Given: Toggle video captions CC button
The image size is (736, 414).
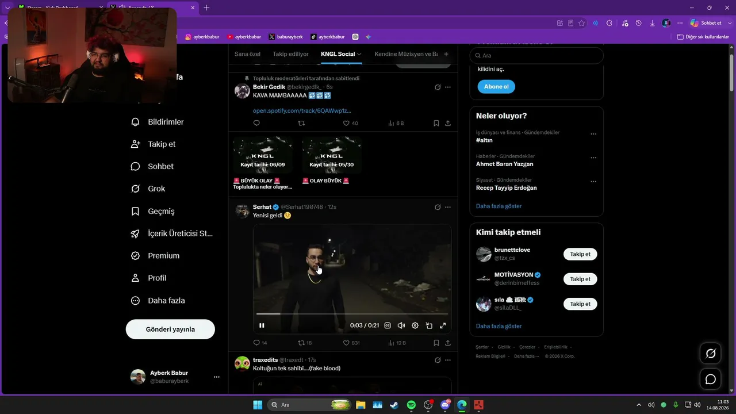Looking at the screenshot, I should click(x=388, y=325).
